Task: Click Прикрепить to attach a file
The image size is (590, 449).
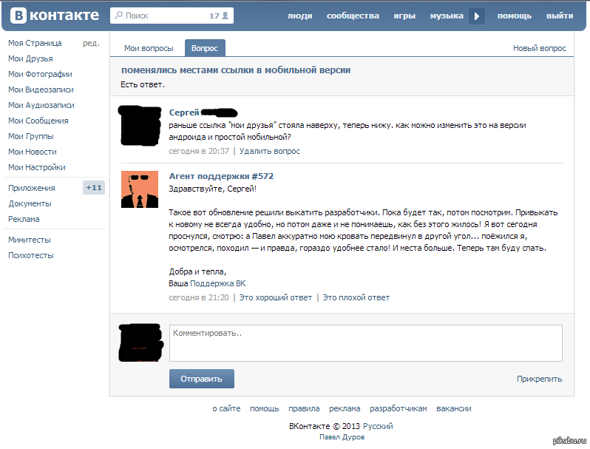Action: (539, 379)
